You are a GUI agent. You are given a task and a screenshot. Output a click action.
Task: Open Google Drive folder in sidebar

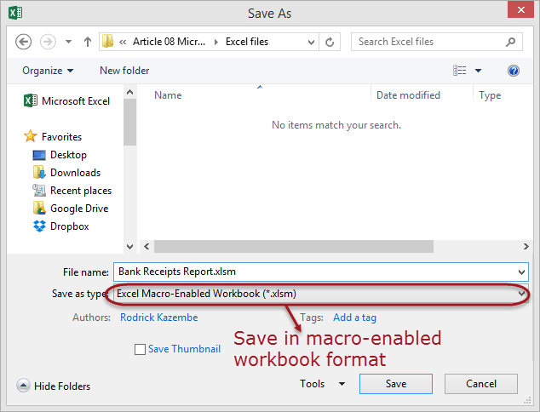click(78, 209)
